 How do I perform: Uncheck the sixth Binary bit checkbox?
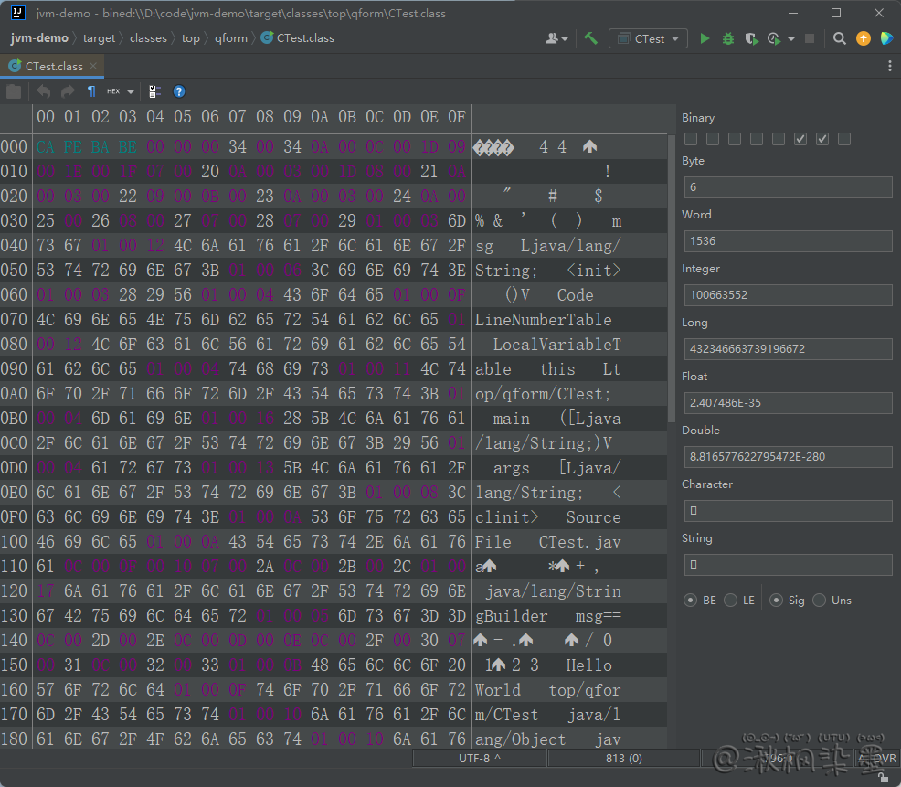click(x=800, y=139)
